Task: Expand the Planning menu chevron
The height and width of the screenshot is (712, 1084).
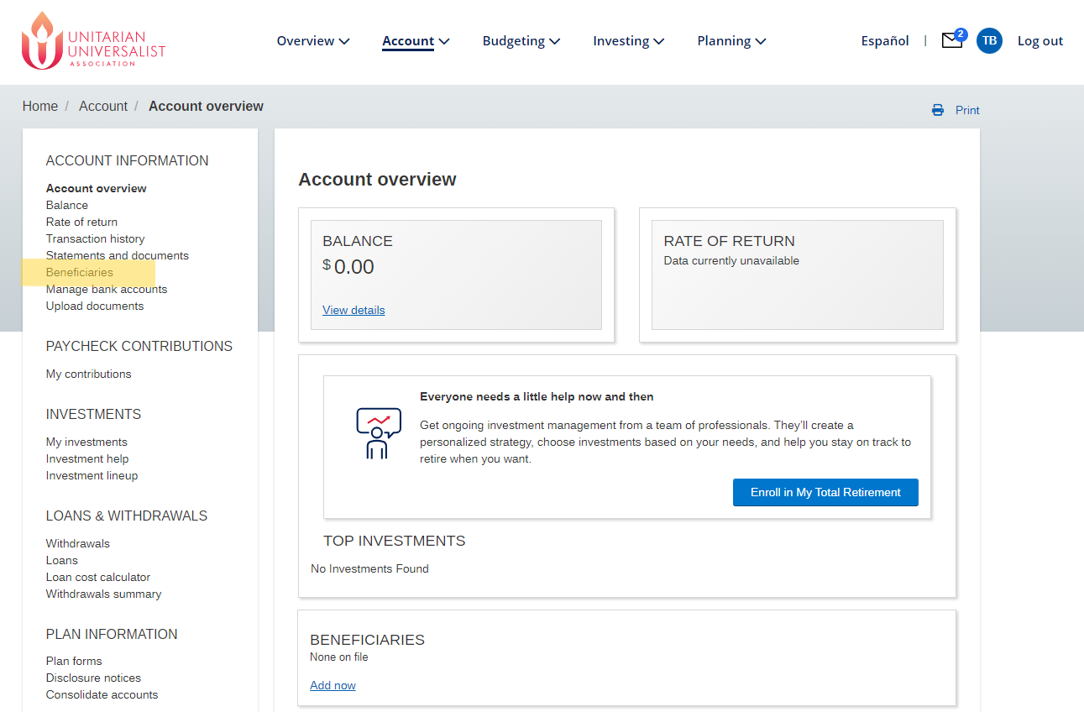Action: point(760,41)
